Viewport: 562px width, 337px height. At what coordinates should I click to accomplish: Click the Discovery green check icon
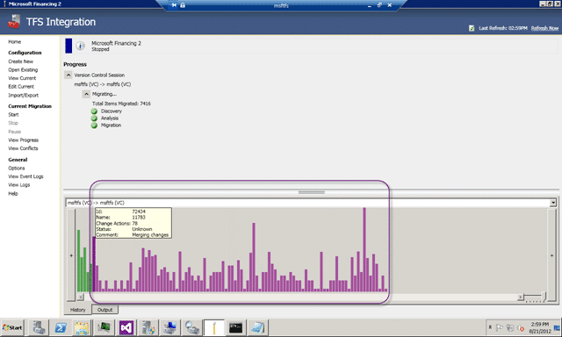point(94,111)
